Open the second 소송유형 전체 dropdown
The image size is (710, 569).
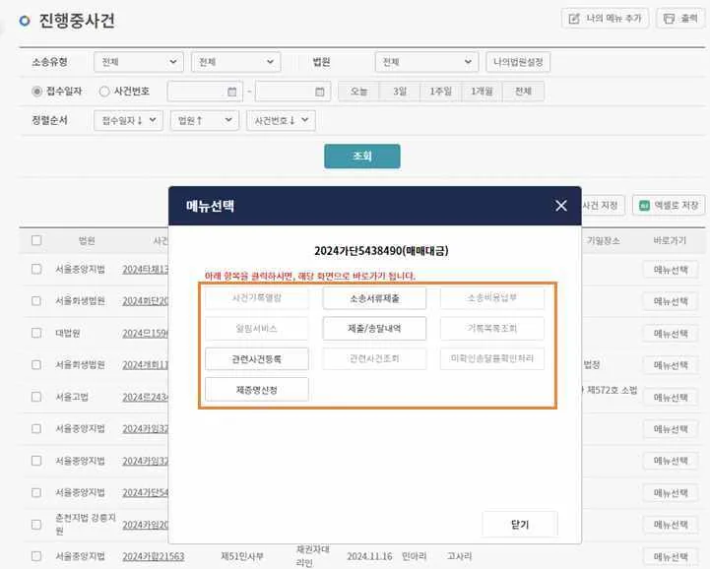(x=236, y=62)
